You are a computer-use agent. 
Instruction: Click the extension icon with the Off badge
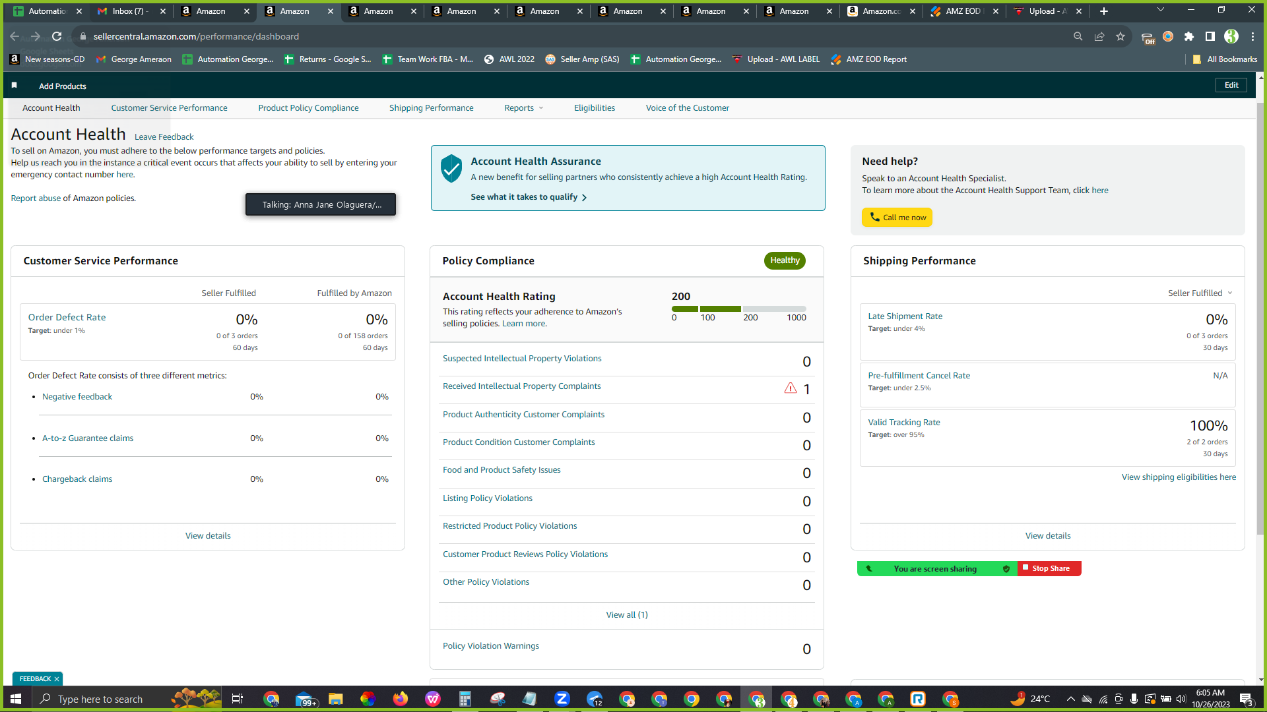[1148, 38]
